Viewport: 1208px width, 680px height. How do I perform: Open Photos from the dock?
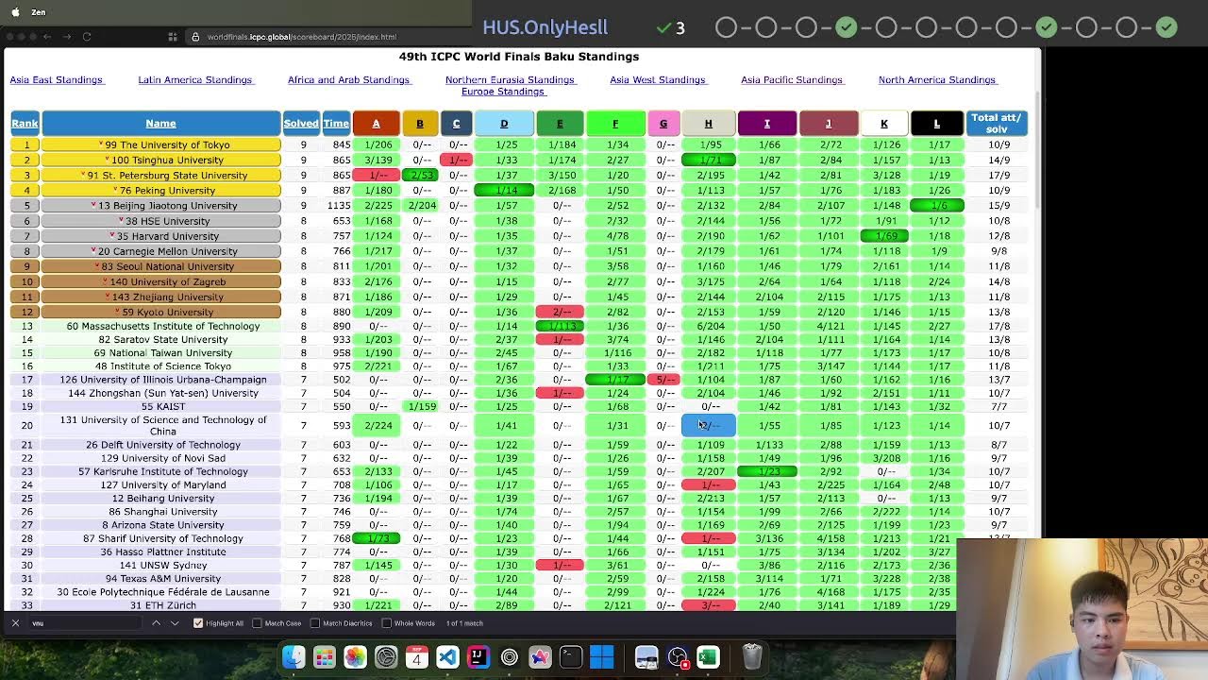point(355,656)
